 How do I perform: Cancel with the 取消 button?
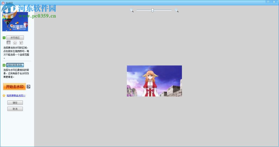point(15,109)
